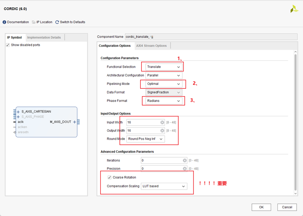Screen dimensions: 303x216
Task: Click the Iterations value field
Action: coord(164,160)
